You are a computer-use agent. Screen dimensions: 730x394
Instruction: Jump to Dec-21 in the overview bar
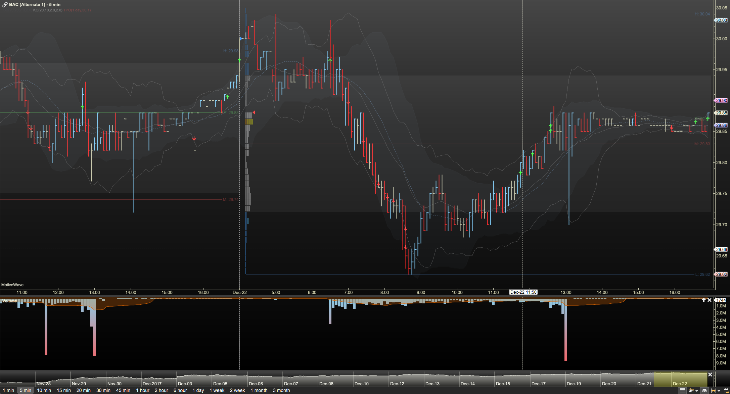(644, 384)
